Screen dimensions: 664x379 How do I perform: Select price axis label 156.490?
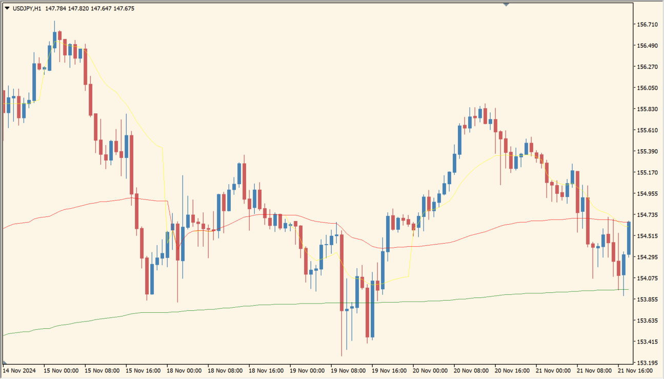coord(647,46)
